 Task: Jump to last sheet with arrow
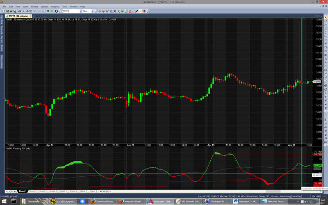coord(15,191)
